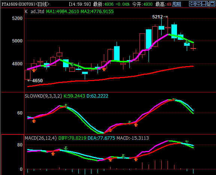Viewport: 216px width, 175px height.
Task: Click second orange buy arrow in price chart
Action: (104, 69)
